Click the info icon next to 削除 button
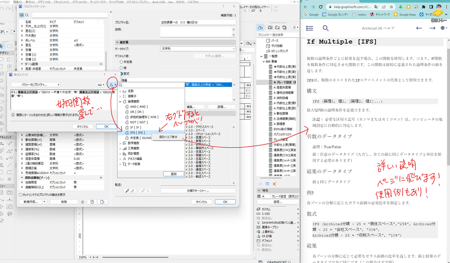Screen dimensions: 450x263 click(82, 202)
